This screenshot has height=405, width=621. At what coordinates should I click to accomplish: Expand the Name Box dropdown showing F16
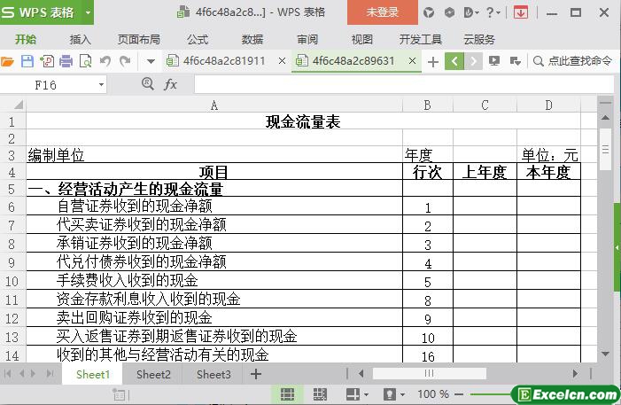click(x=101, y=85)
